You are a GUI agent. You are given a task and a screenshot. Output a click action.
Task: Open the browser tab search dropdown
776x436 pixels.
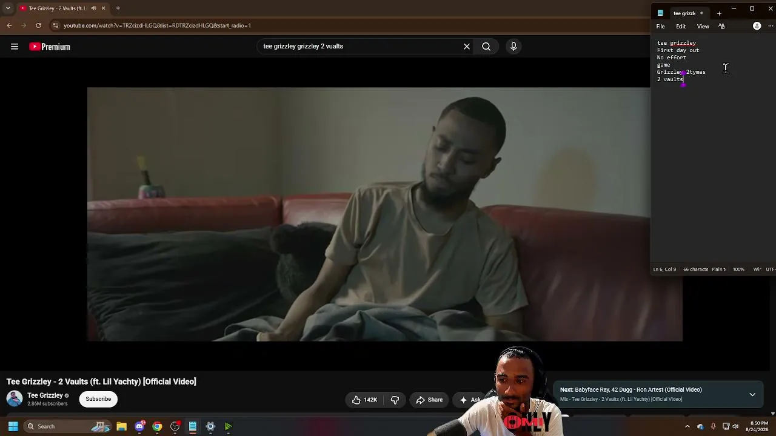[x=8, y=8]
